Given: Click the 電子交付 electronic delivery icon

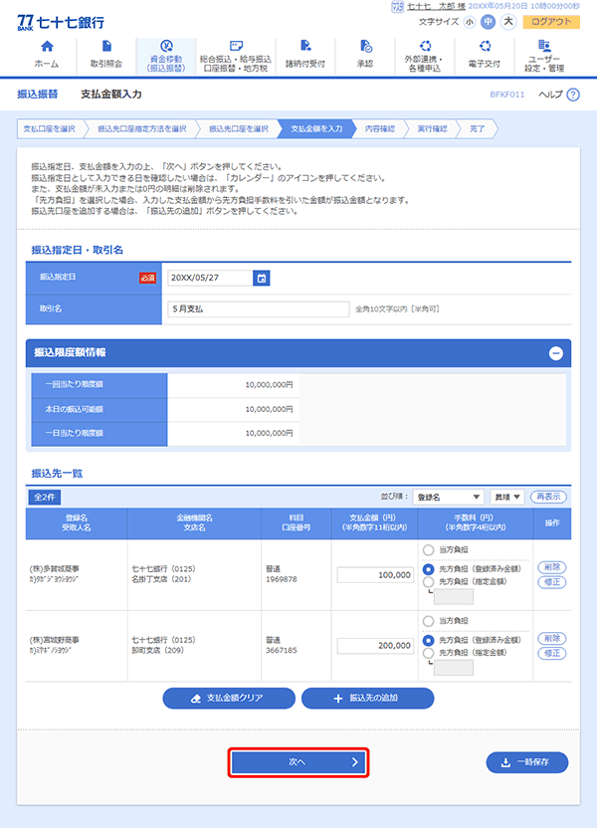Looking at the screenshot, I should [x=485, y=46].
